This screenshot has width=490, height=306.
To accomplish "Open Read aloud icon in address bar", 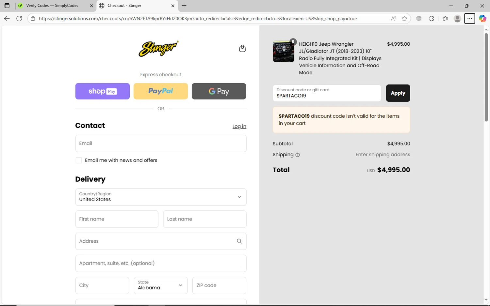I will point(394,19).
